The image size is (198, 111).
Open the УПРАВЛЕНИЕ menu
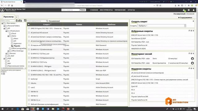[x=120, y=10]
